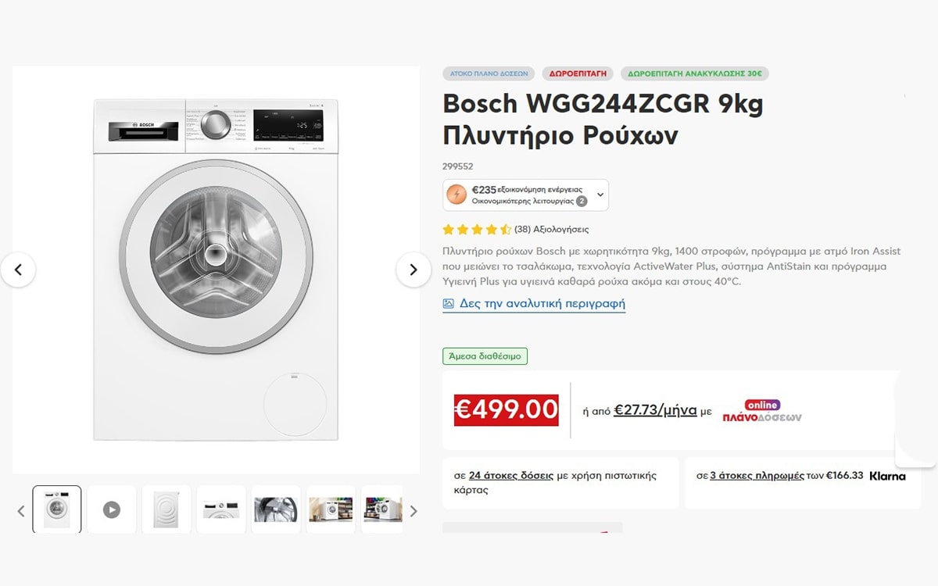Go to previous product image with left arrow
This screenshot has height=586, width=938.
(20, 270)
